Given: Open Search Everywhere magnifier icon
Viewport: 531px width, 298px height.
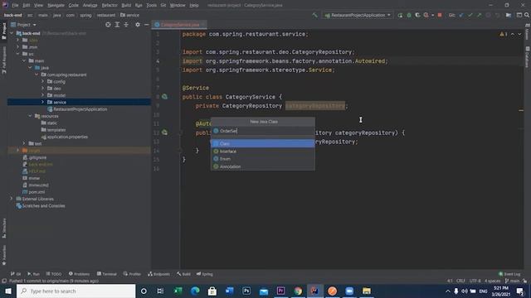Looking at the screenshot, I should pos(527,15).
